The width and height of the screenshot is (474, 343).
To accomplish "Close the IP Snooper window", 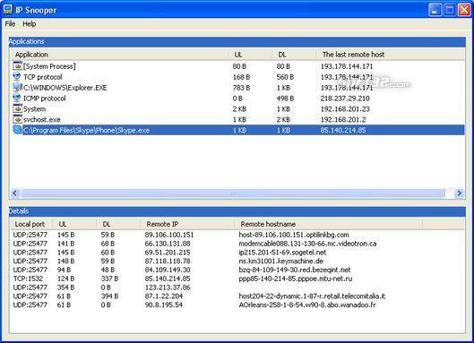I will (464, 10).
